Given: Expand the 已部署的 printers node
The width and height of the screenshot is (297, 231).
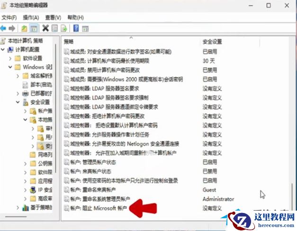Looking at the screenshot, I should point(18,93).
